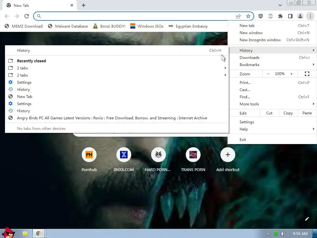Show hidden tray icons arrow

point(268,234)
